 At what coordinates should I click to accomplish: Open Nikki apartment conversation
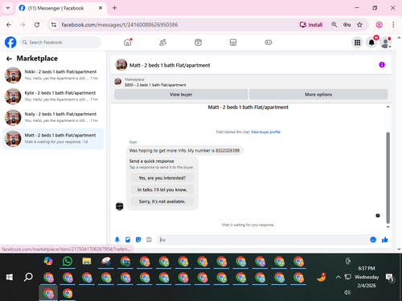tap(53, 75)
